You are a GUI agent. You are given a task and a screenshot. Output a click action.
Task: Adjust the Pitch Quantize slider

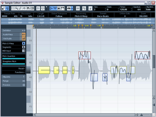click(14, 59)
